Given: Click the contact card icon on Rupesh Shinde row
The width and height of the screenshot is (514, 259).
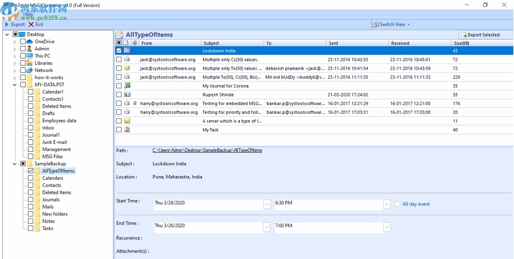Looking at the screenshot, I should point(127,94).
